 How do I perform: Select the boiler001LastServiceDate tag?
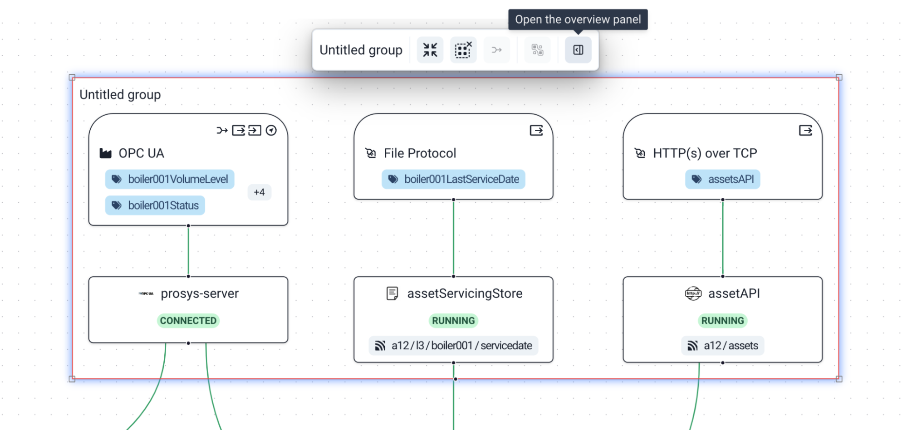(x=453, y=179)
